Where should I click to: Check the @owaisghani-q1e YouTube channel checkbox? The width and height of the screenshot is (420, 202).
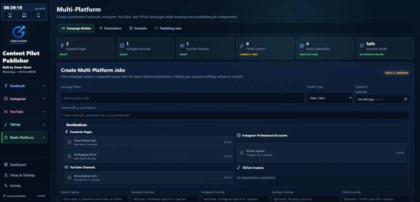click(70, 178)
